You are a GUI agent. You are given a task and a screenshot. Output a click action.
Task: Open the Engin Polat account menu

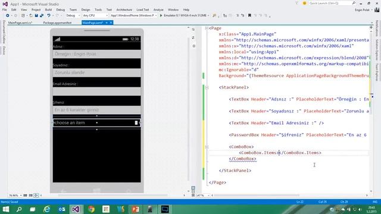pos(364,10)
